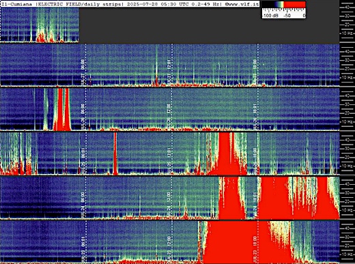355x264 pixels.
Task: Click the JUL 25 18:00 time marker
Action: [255, 160]
